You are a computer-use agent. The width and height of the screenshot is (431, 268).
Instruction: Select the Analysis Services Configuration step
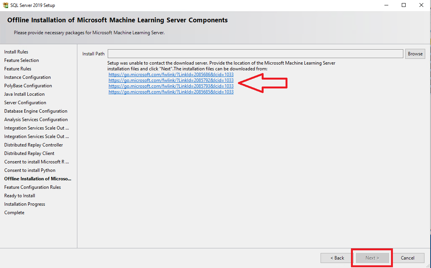tap(36, 120)
